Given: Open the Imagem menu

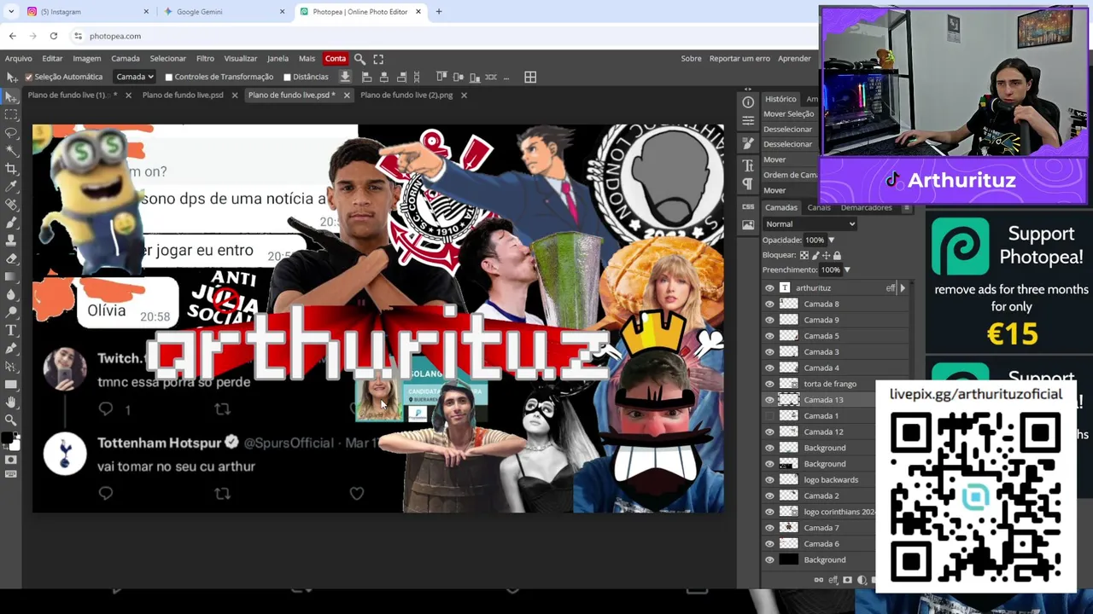Looking at the screenshot, I should click(x=86, y=59).
